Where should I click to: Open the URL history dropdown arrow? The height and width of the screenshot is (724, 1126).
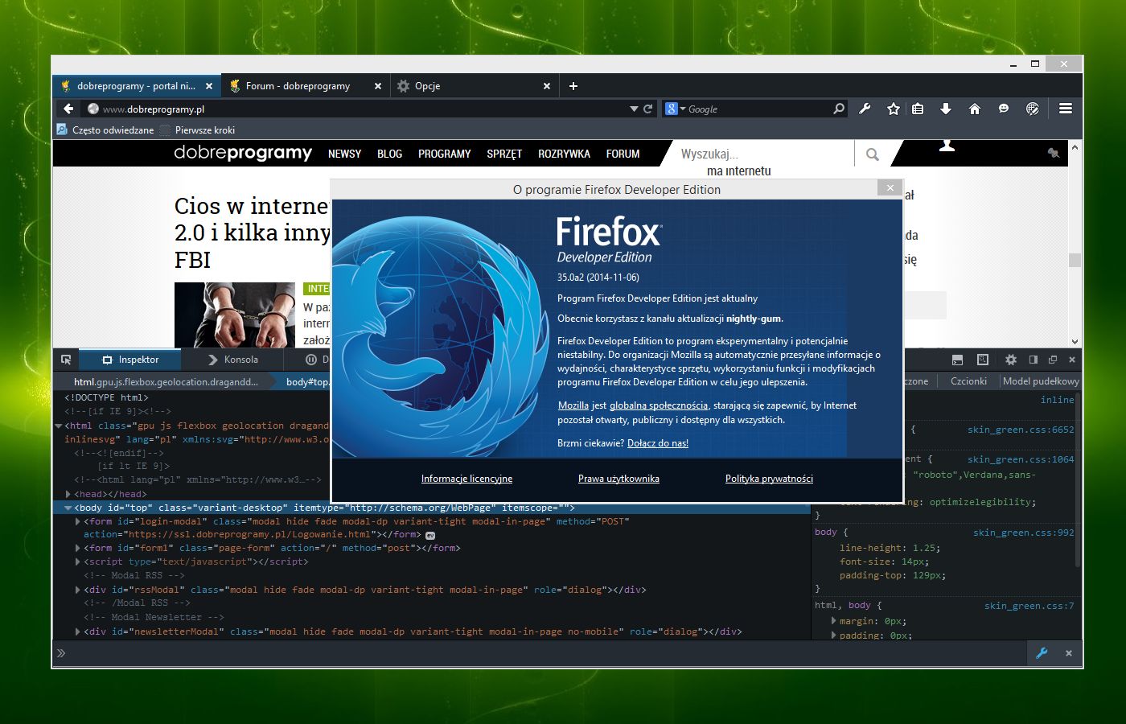(x=634, y=109)
